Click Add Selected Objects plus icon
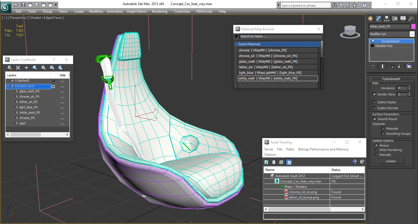The height and width of the screenshot is (224, 418). tap(26, 68)
